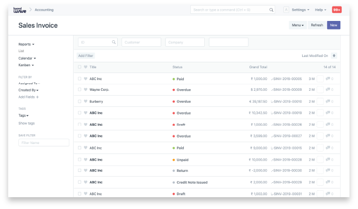The width and height of the screenshot is (358, 209).
Task: Click heart icon for SINV-2019-00028 row
Action: (85, 160)
